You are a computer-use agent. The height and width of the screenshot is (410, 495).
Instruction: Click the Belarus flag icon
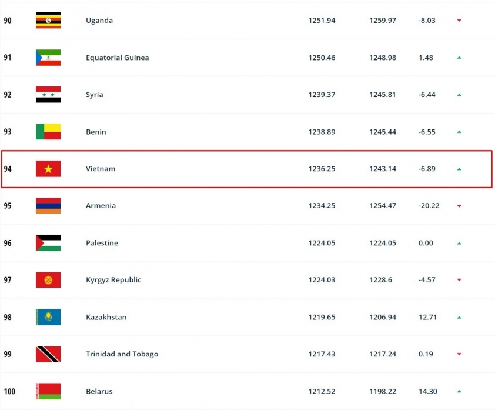pyautogui.click(x=48, y=391)
